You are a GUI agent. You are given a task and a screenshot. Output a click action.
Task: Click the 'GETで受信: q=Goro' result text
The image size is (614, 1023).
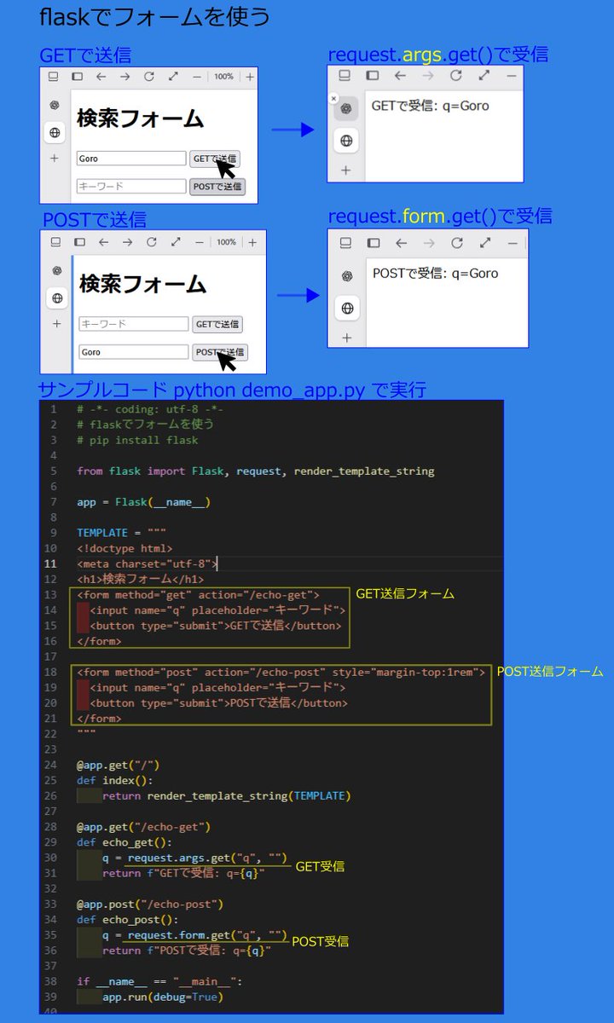[430, 107]
